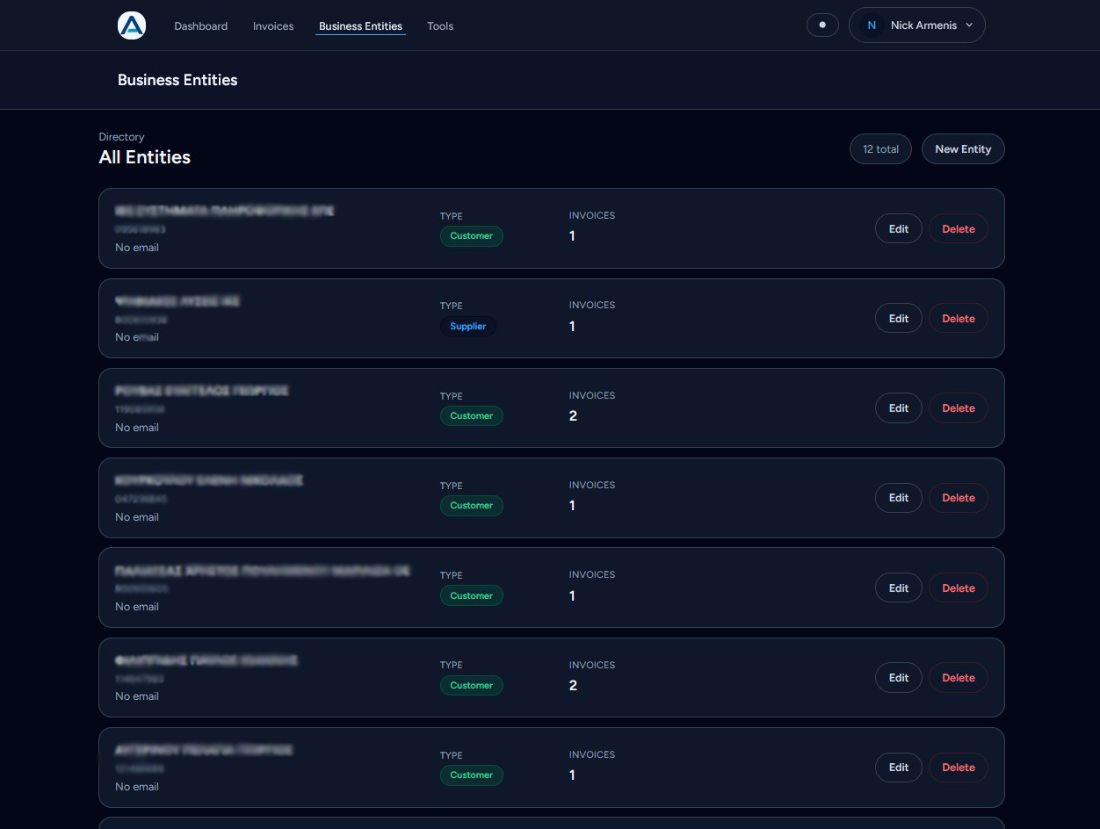Delete the sixth entity with 2 invoices

tap(958, 678)
